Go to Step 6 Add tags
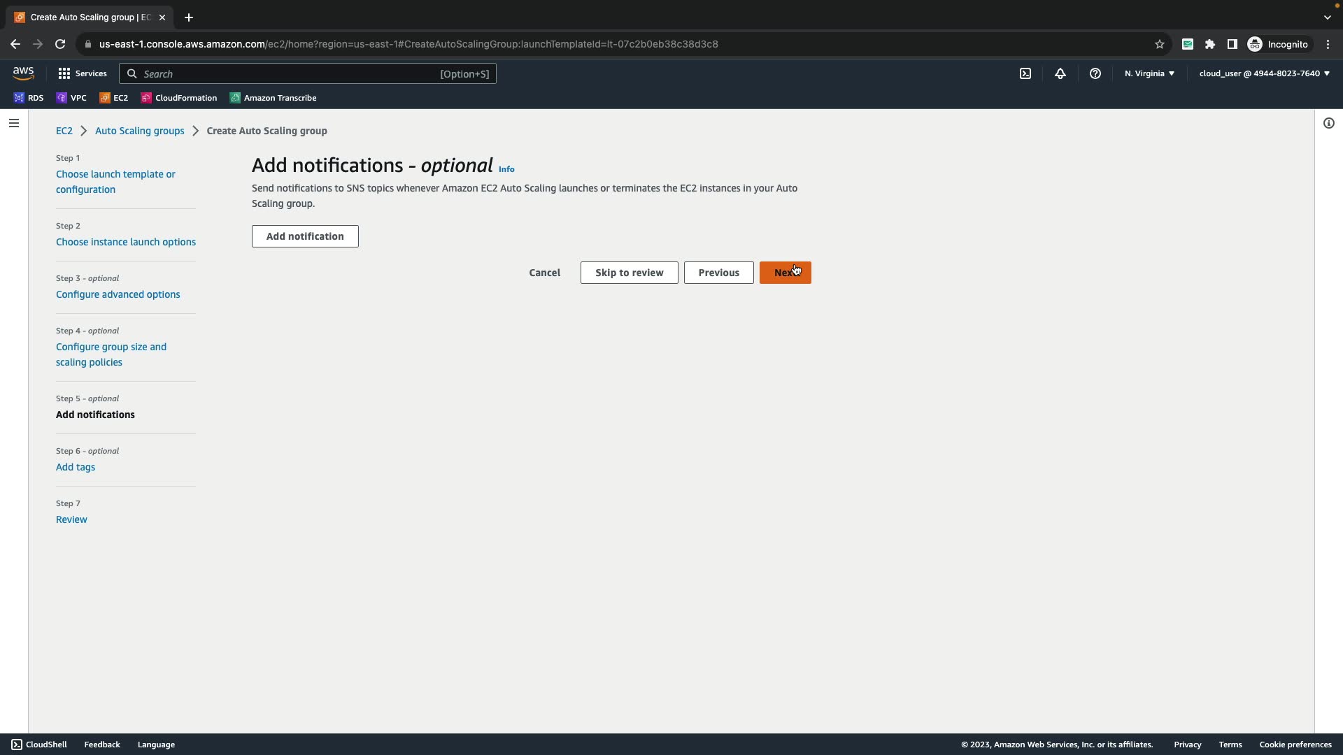 pyautogui.click(x=76, y=467)
